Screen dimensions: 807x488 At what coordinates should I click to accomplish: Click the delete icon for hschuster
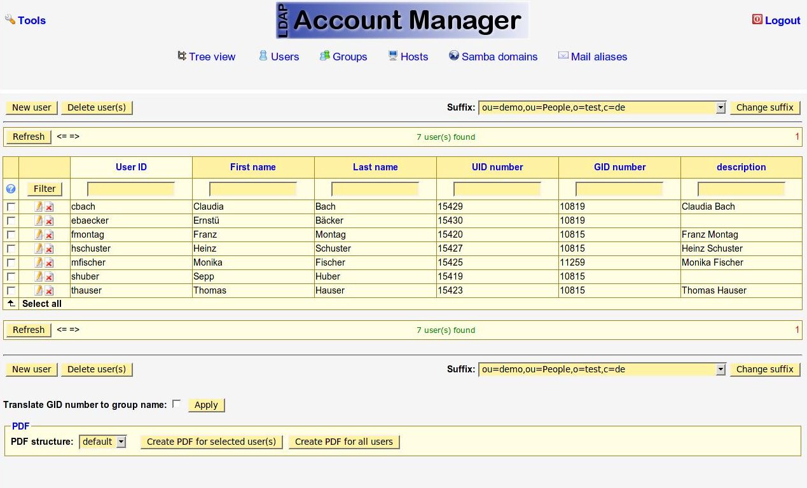pyautogui.click(x=49, y=249)
